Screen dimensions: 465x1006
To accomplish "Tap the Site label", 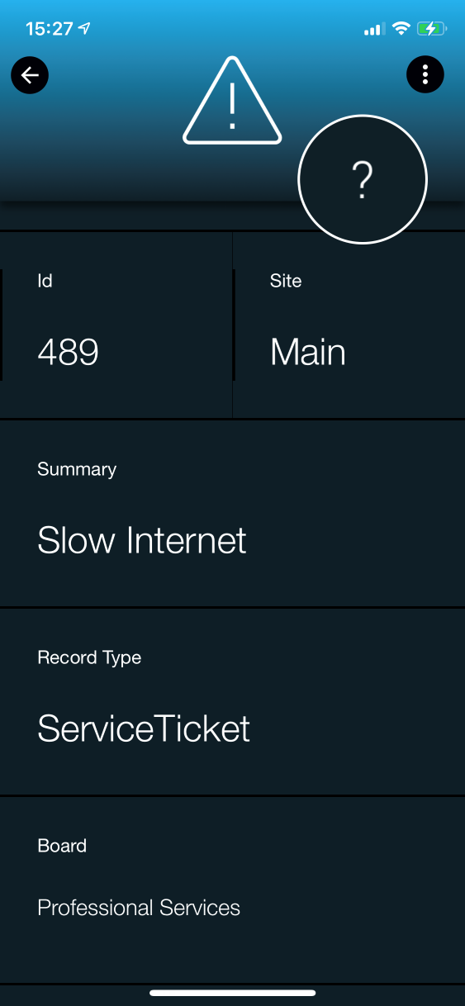I will [286, 281].
